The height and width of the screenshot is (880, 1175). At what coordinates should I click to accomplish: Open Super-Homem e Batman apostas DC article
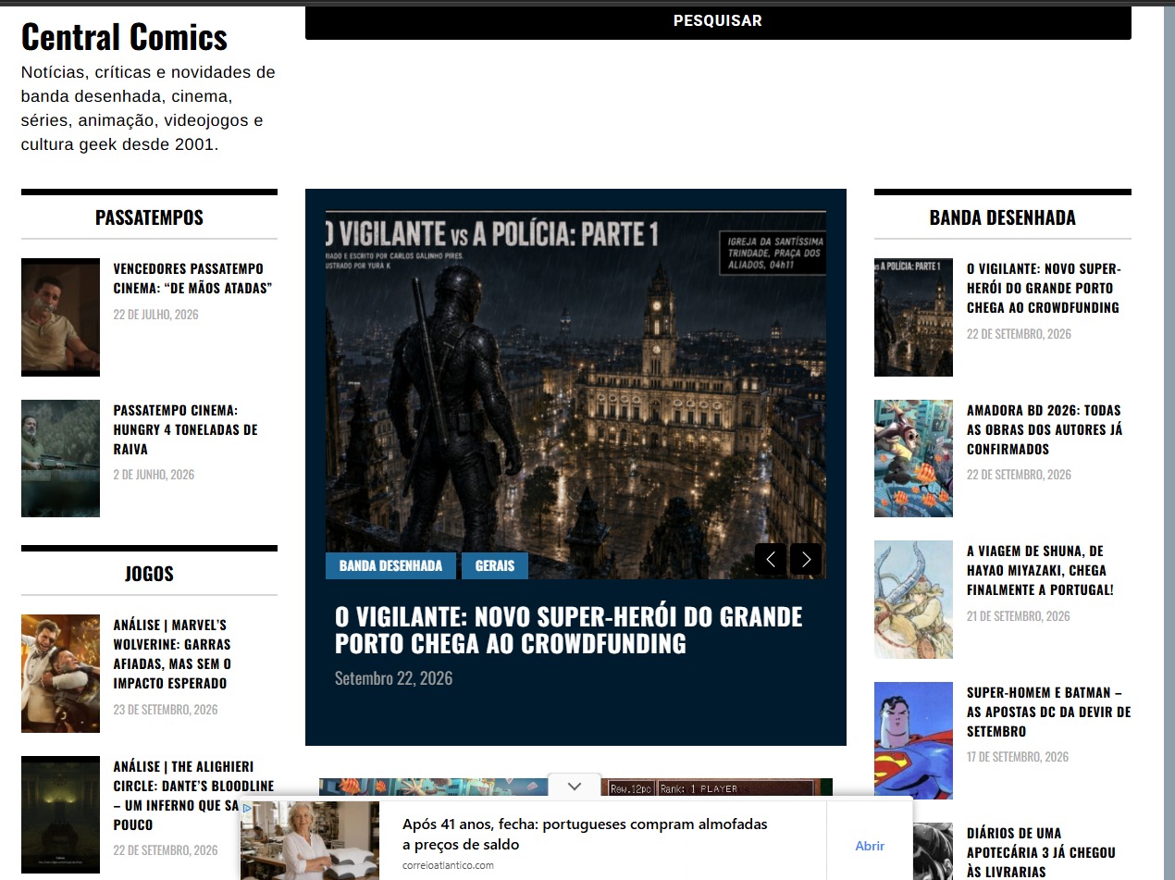click(1049, 712)
